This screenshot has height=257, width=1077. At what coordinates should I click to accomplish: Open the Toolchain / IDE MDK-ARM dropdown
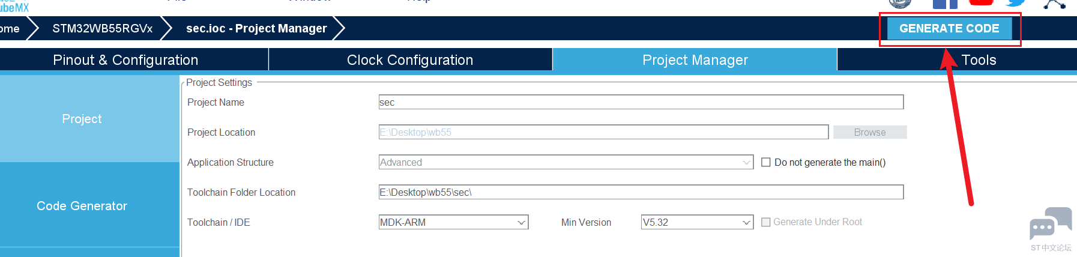[x=453, y=222]
